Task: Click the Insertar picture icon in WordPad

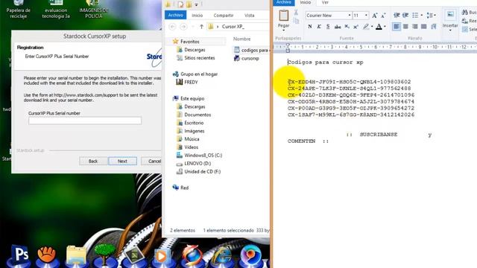Action: point(450,15)
